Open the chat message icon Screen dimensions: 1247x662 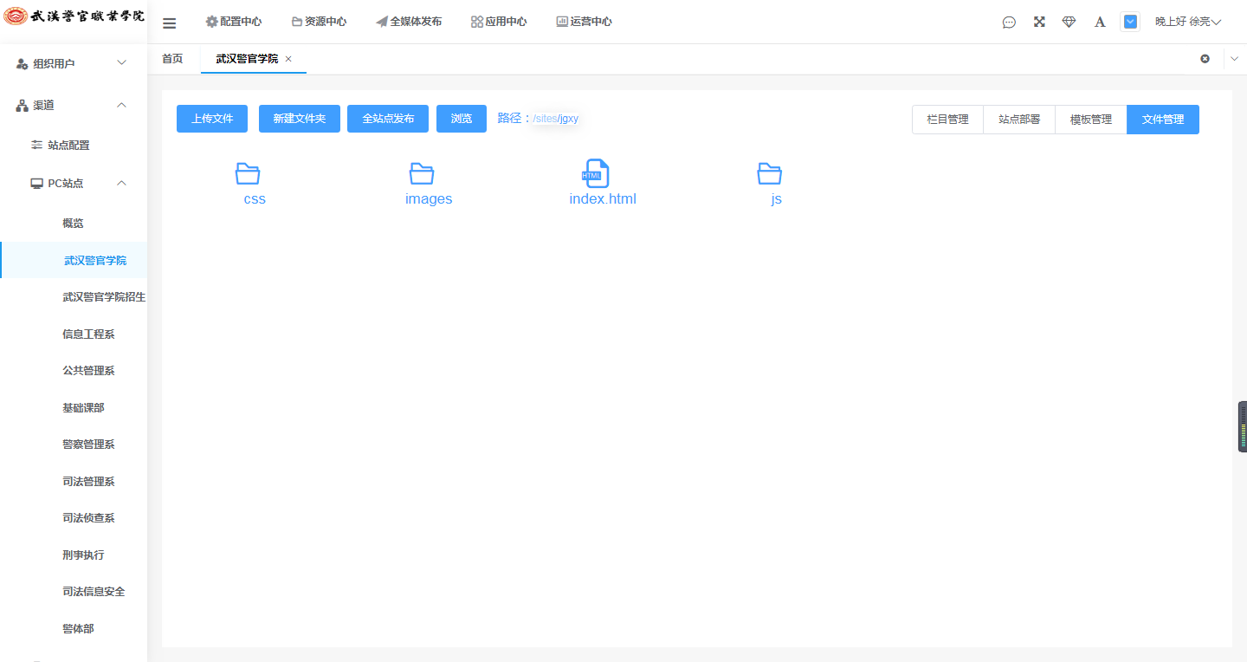tap(1009, 23)
